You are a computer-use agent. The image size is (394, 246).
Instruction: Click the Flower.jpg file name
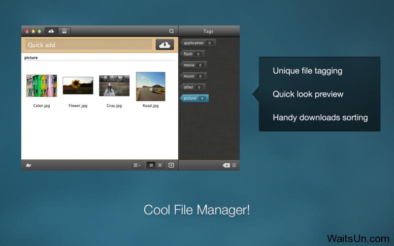click(78, 106)
